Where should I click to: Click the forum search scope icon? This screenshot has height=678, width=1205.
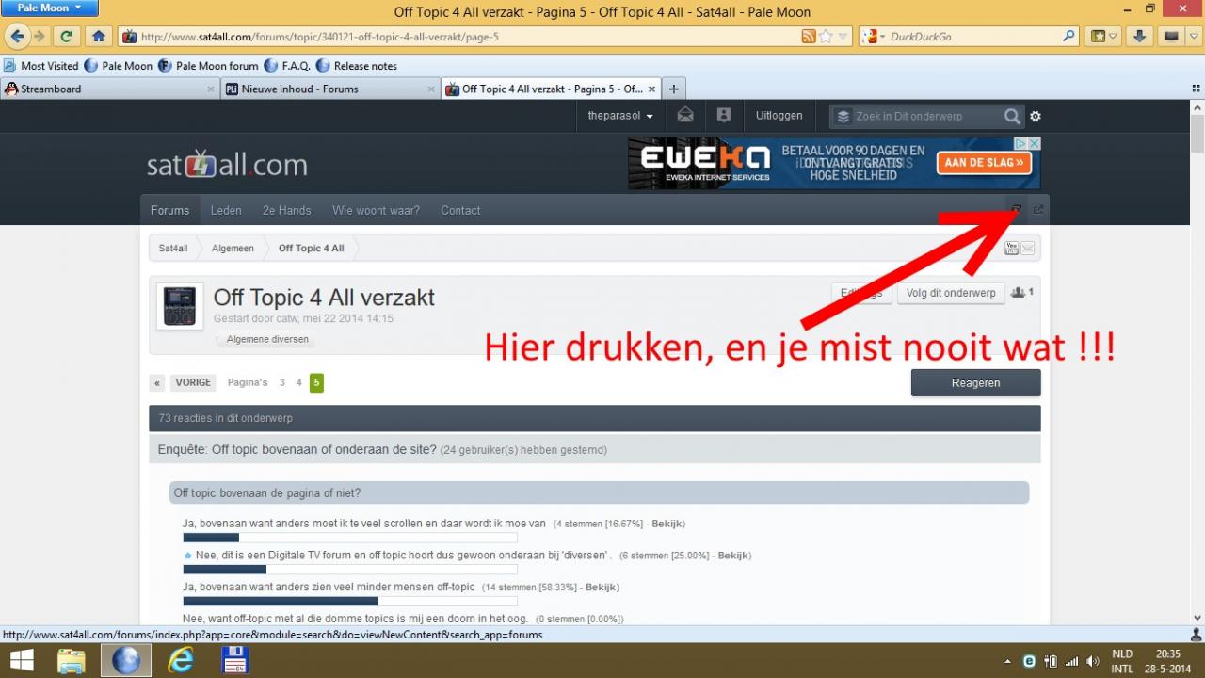point(843,117)
